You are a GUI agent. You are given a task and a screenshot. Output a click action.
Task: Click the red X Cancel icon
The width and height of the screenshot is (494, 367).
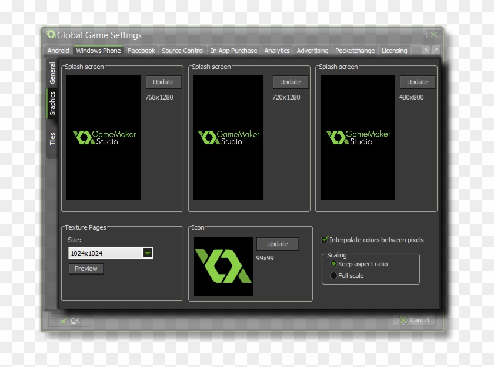pos(404,320)
